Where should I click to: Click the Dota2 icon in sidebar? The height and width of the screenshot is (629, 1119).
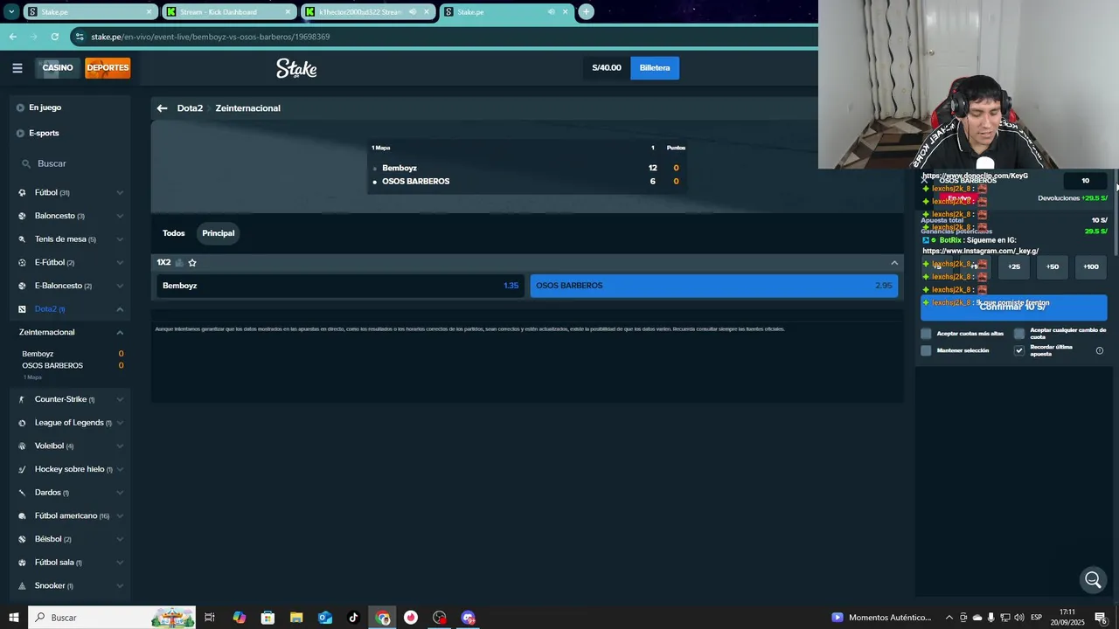(23, 309)
